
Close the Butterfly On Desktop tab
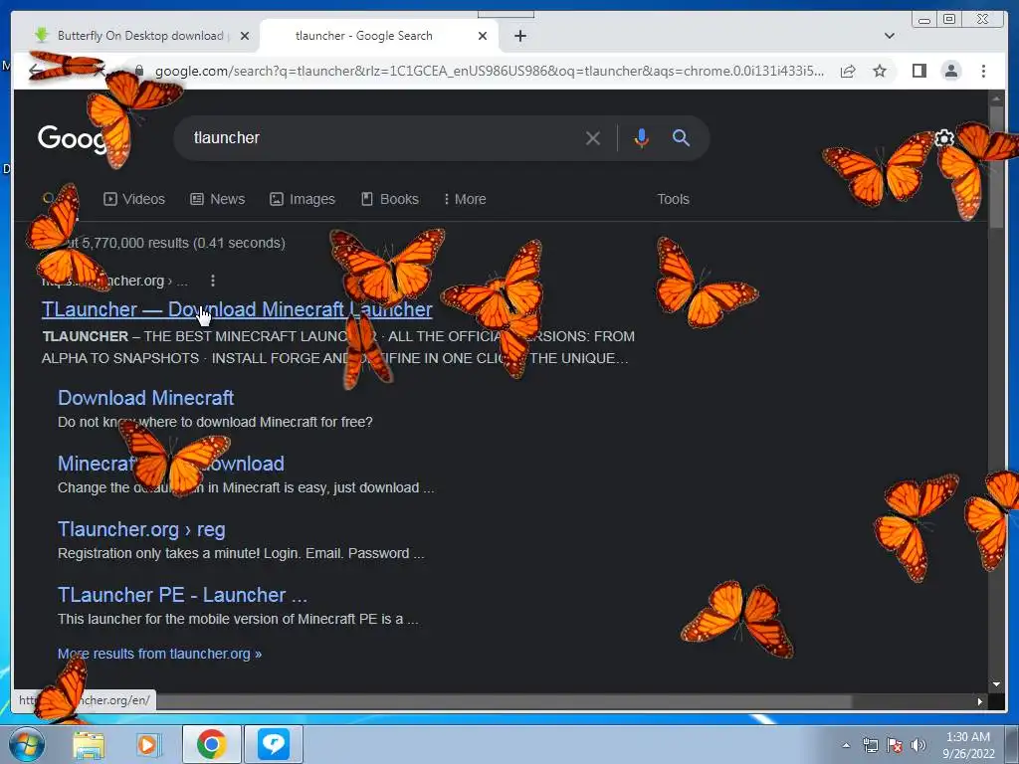click(245, 36)
